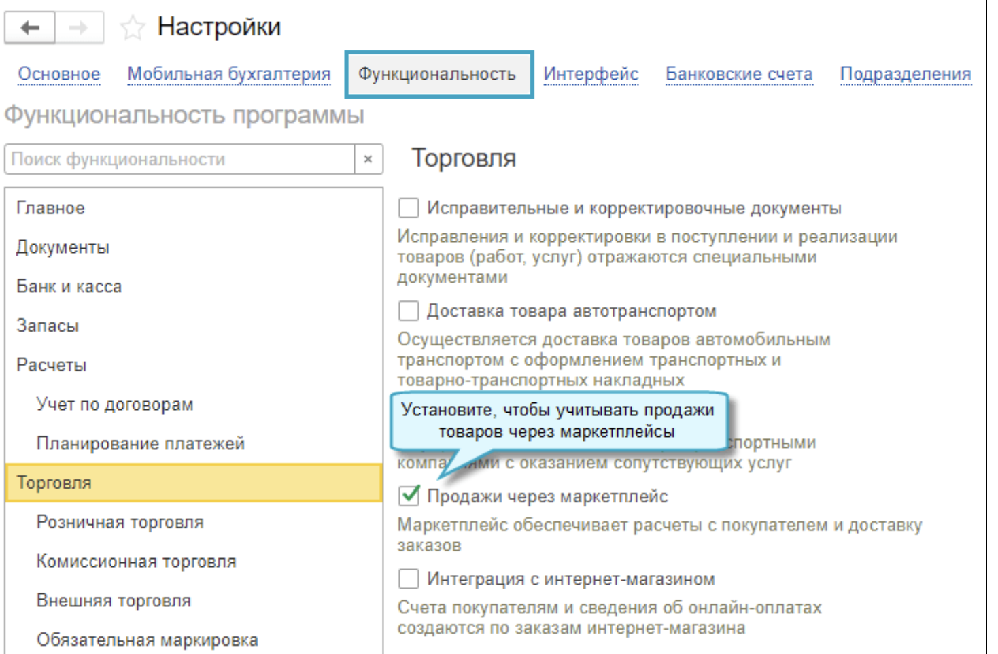The image size is (998, 654).
Task: Select Учет по договорам subsection
Action: tap(115, 405)
